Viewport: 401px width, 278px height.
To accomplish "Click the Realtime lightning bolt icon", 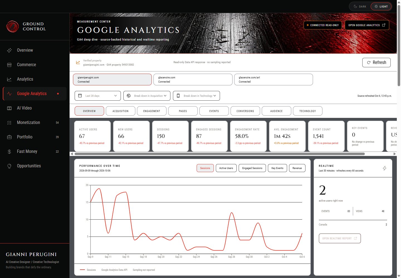I will [x=385, y=168].
